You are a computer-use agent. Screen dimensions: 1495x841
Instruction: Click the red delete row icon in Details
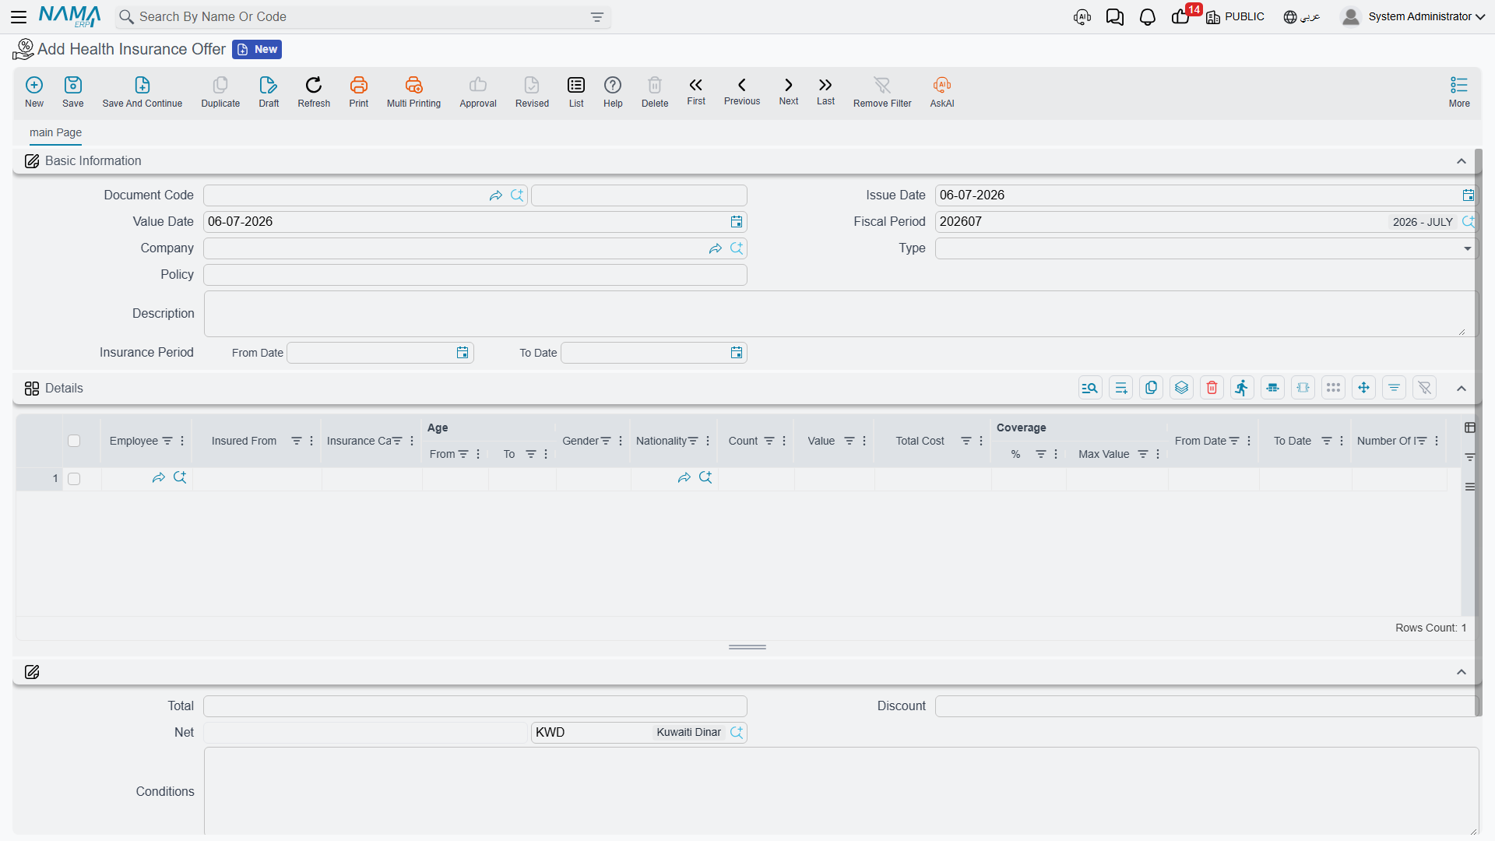pyautogui.click(x=1212, y=388)
